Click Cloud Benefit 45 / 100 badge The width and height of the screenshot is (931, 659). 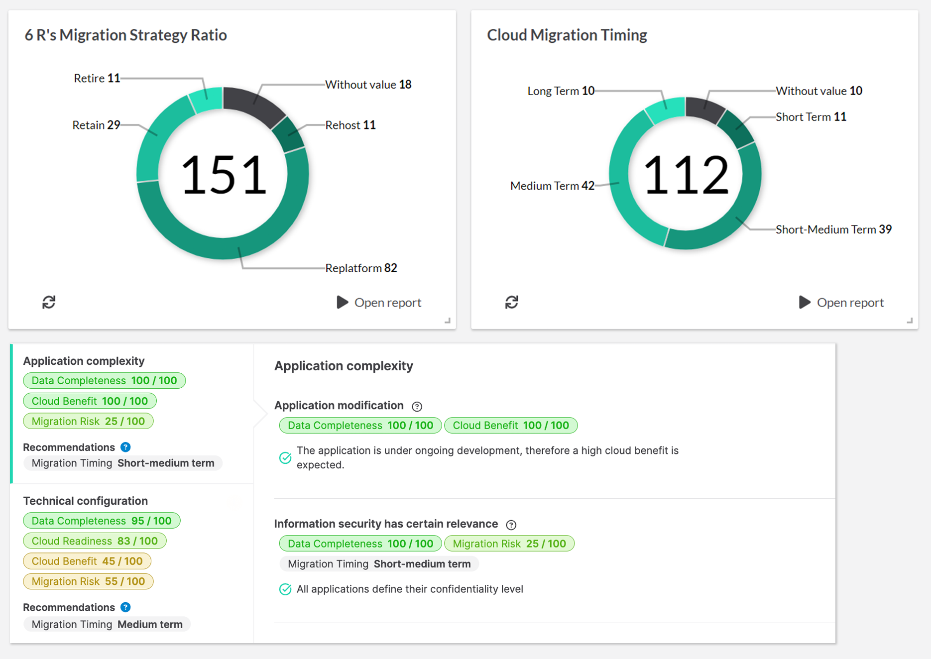pyautogui.click(x=87, y=561)
